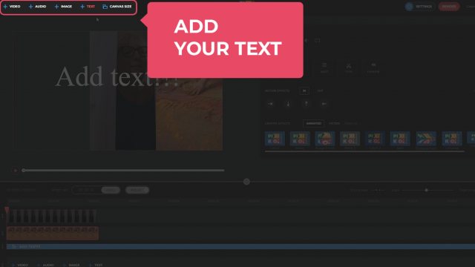Play the preview video
The image size is (475, 267).
coord(15,171)
